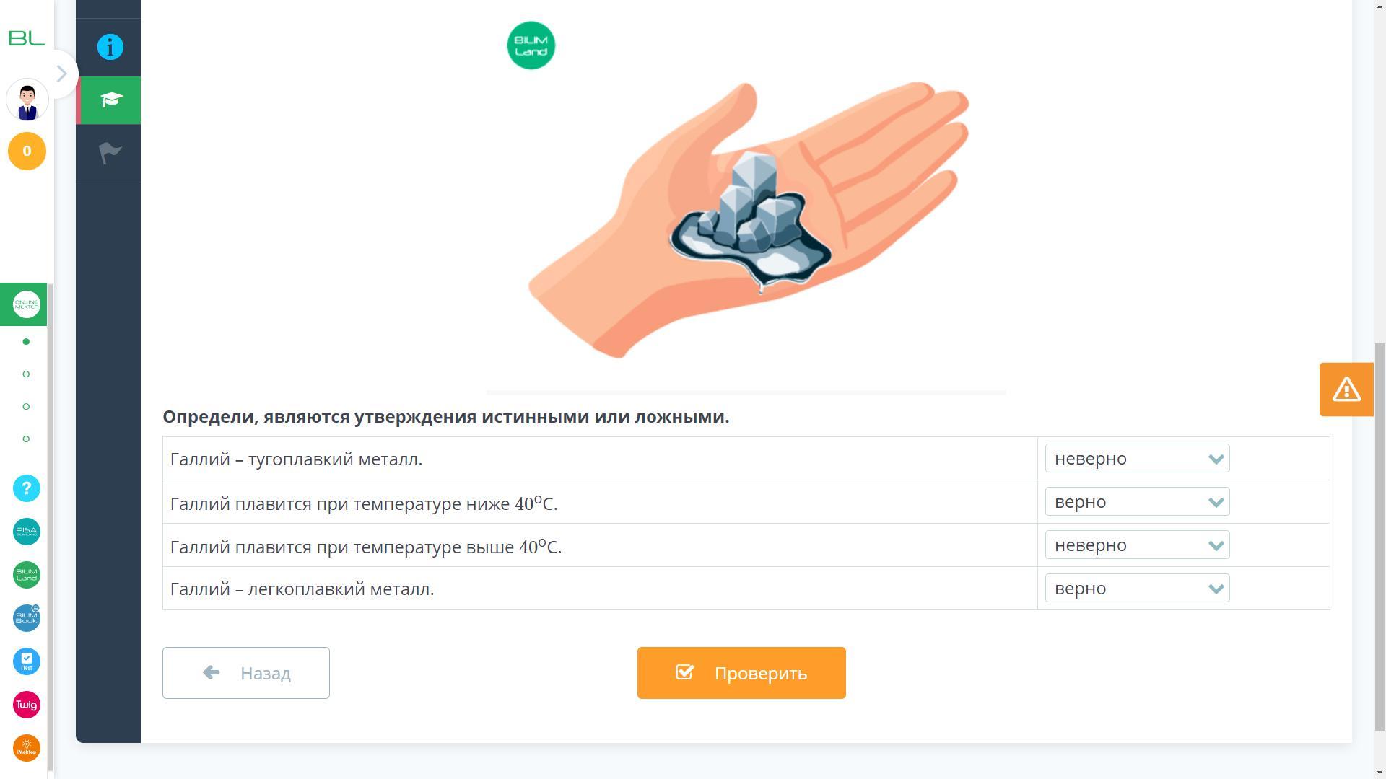Open dropdown for 'Галлий – тугоплавкий металл'
This screenshot has height=779, width=1386.
coord(1137,459)
